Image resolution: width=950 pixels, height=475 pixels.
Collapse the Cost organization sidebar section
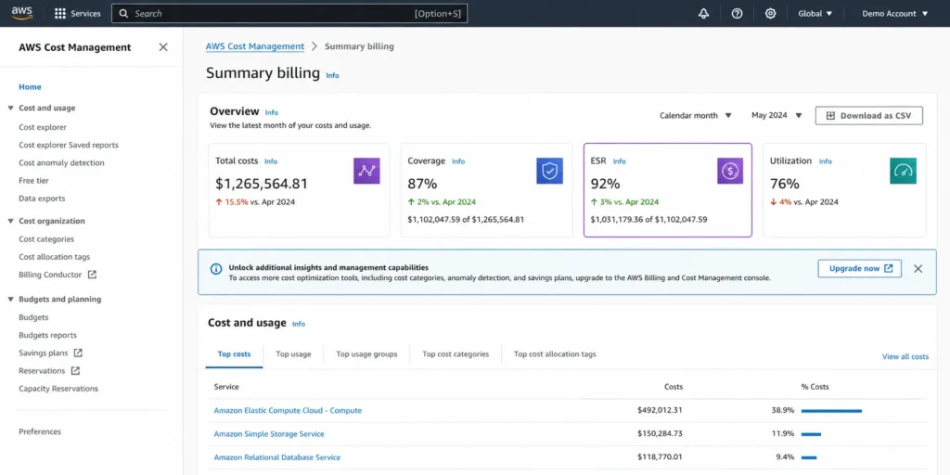10,221
